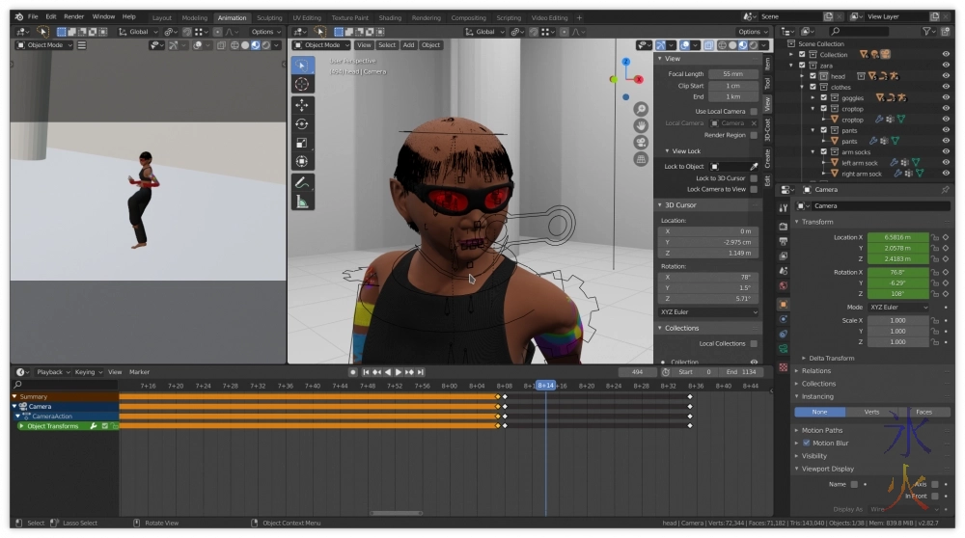Viewport: 965px width, 538px height.
Task: Toggle camera view with camera gizmo
Action: 641,143
